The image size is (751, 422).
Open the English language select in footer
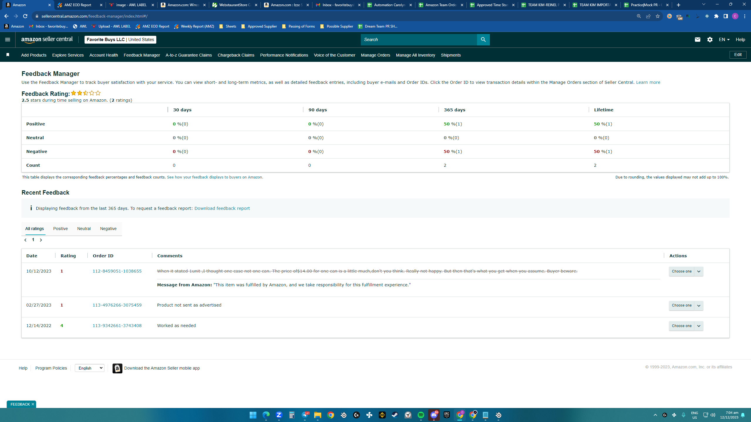(x=89, y=368)
